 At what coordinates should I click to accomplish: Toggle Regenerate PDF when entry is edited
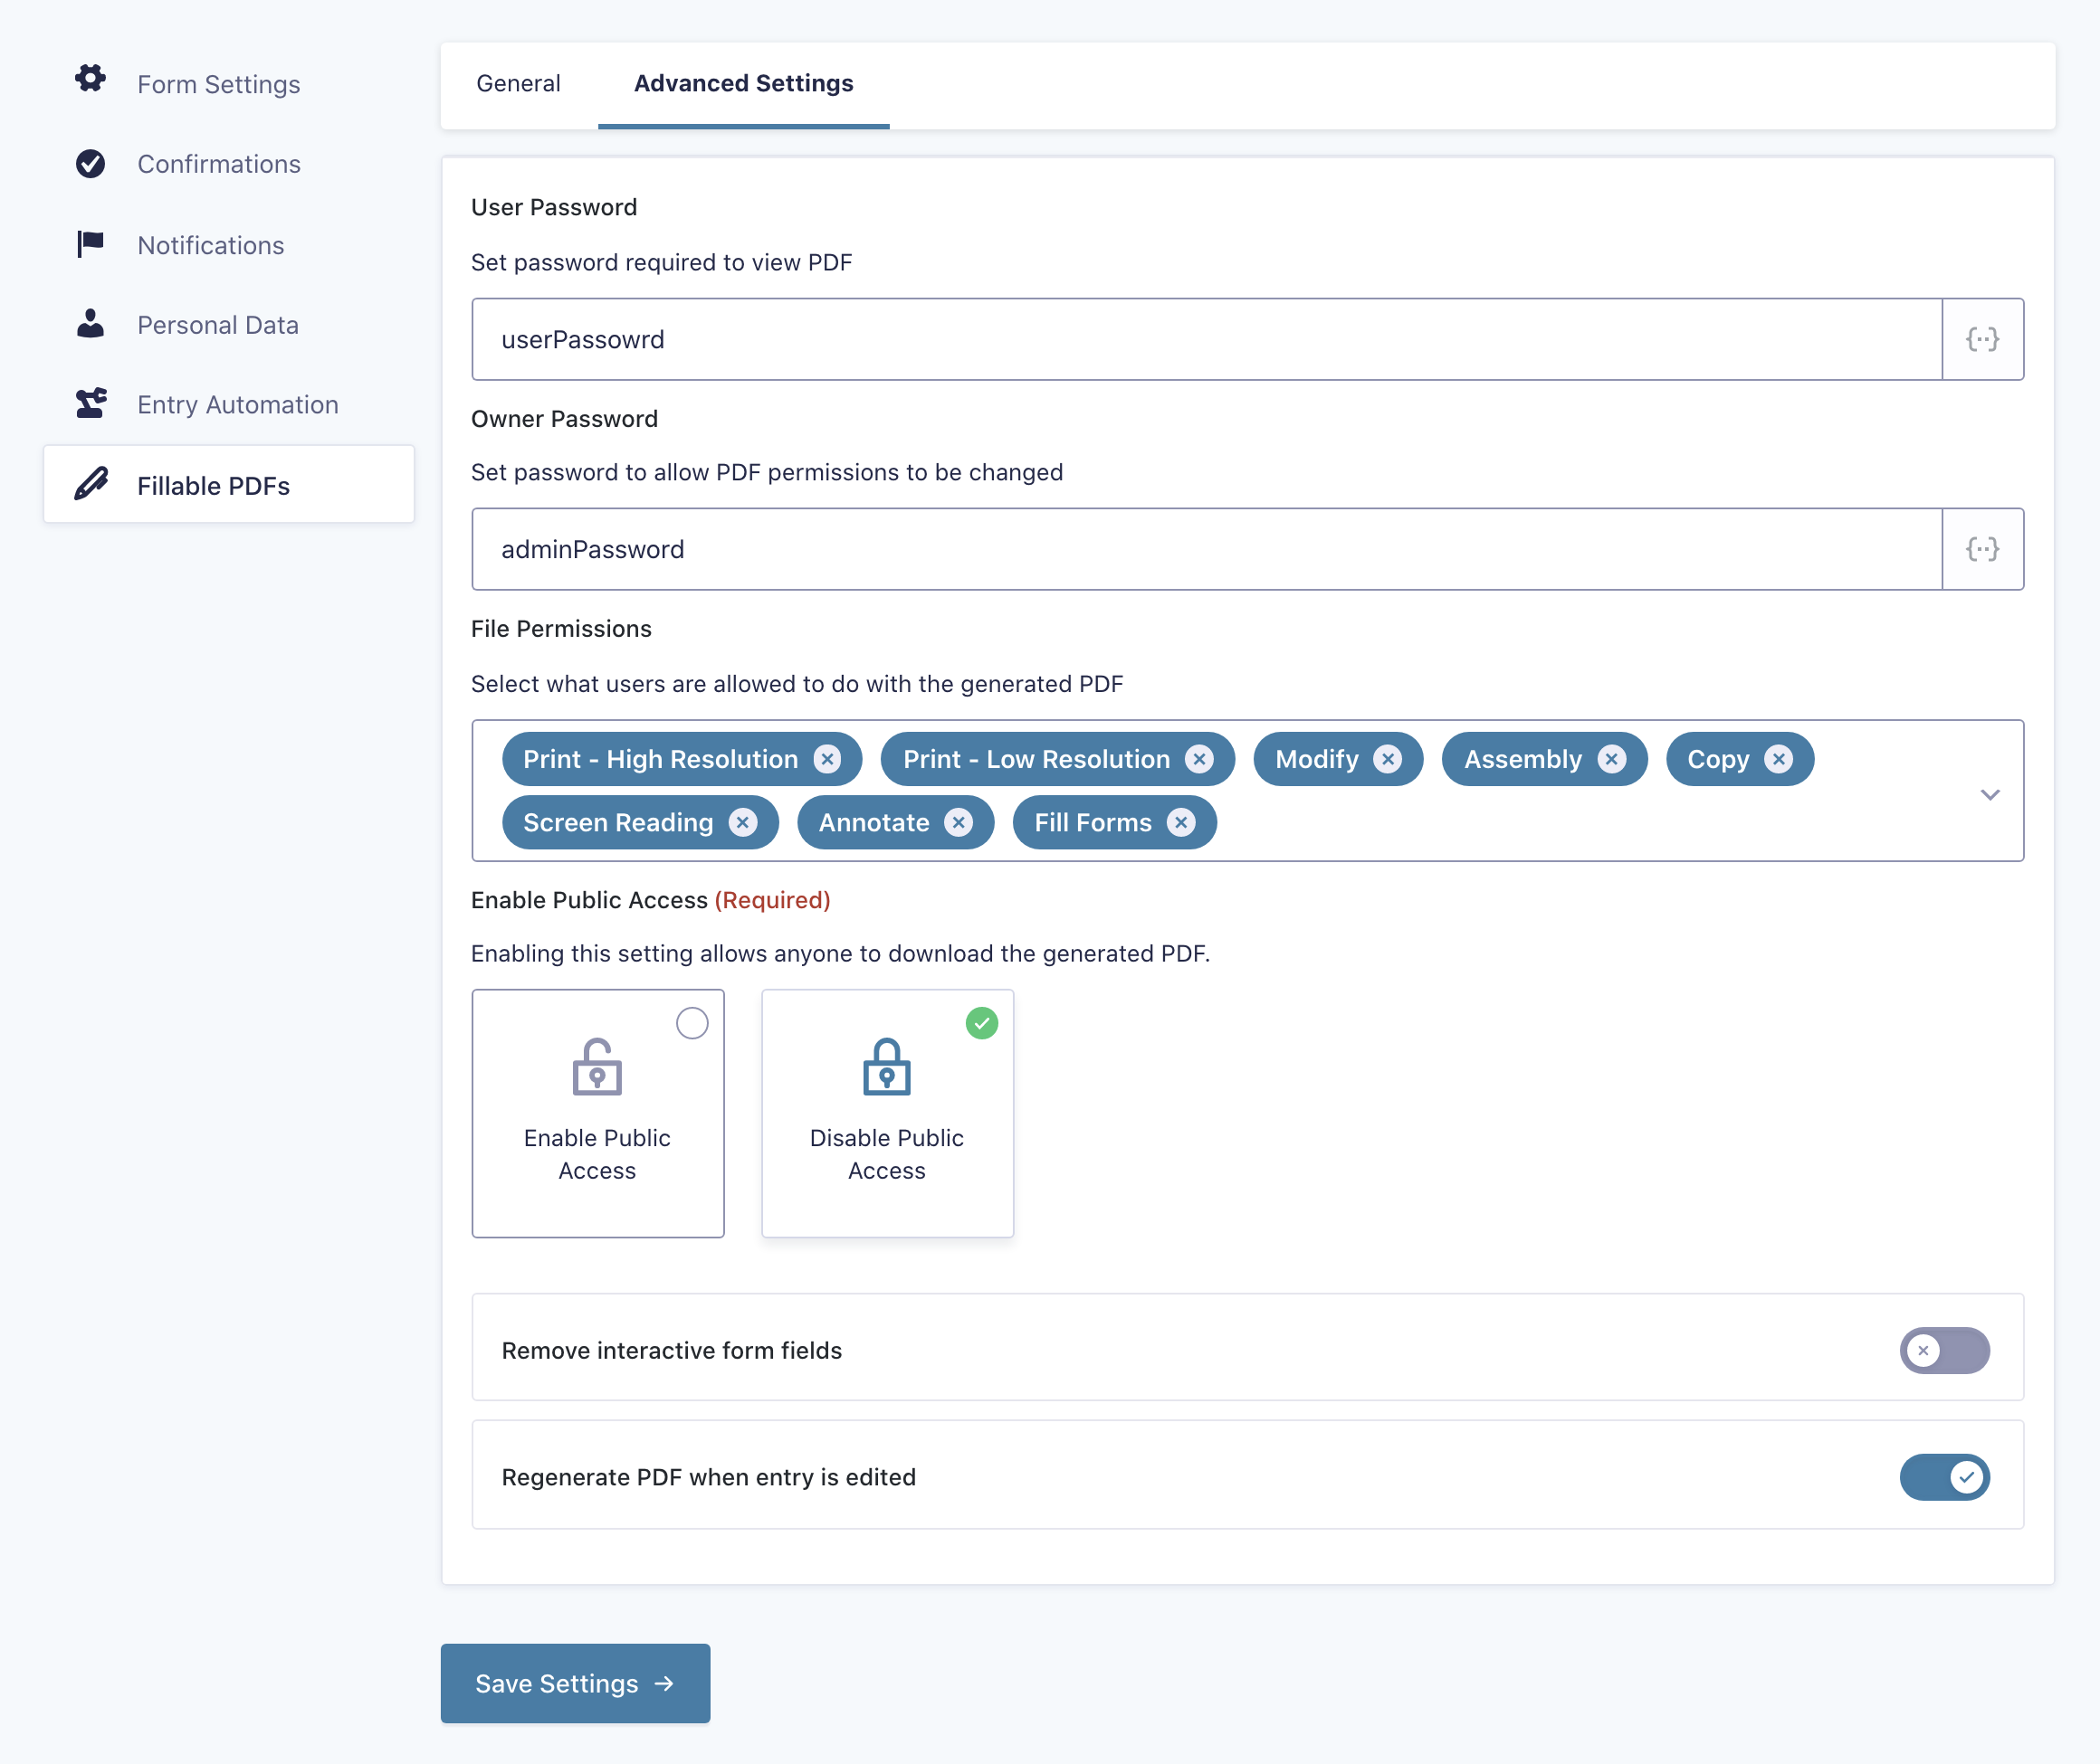tap(1944, 1477)
